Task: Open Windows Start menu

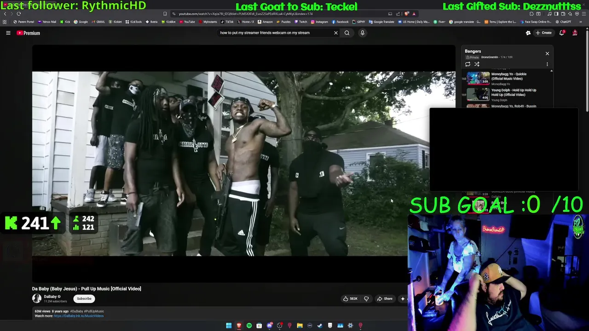Action: coord(229,325)
